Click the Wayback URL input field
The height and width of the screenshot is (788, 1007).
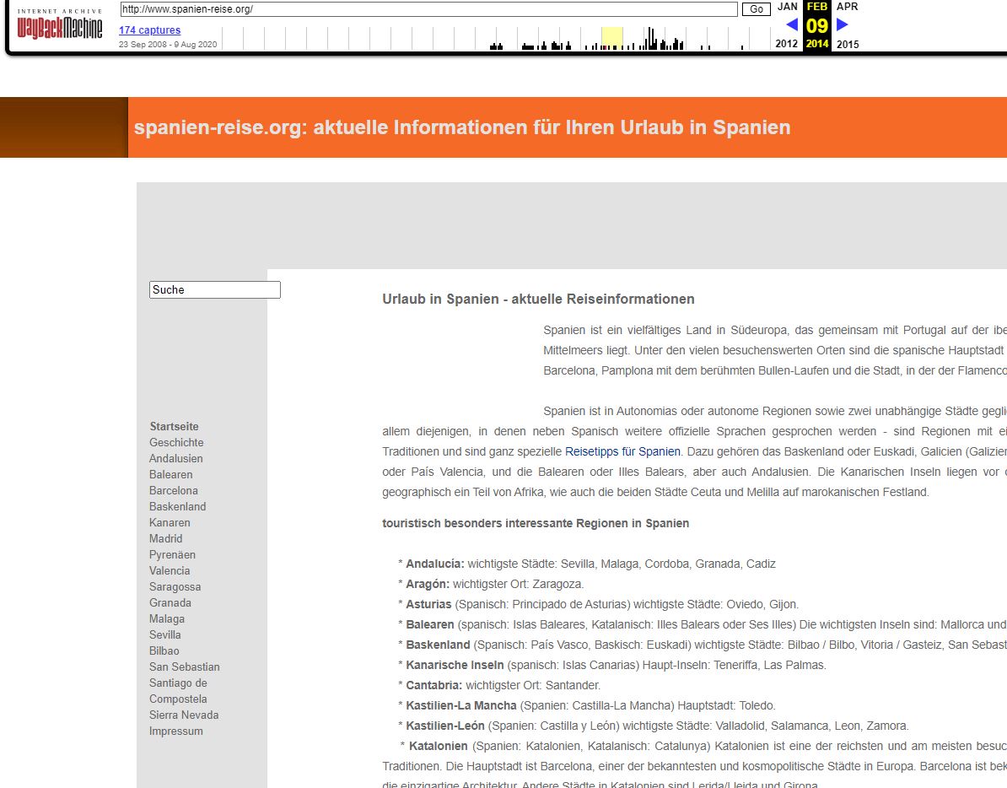pos(428,9)
